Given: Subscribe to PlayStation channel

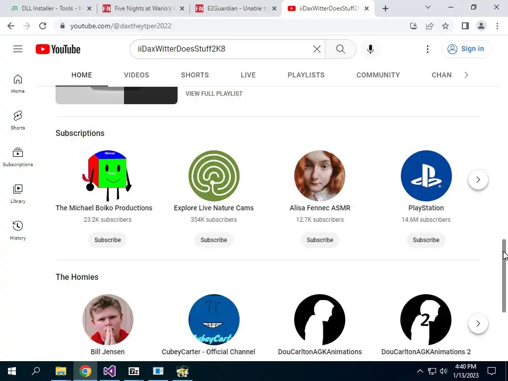Looking at the screenshot, I should [x=426, y=240].
